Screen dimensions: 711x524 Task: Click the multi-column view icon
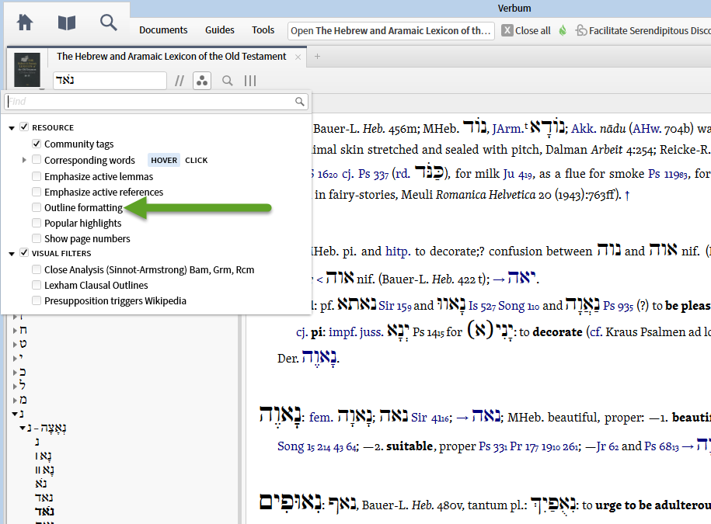coord(250,81)
